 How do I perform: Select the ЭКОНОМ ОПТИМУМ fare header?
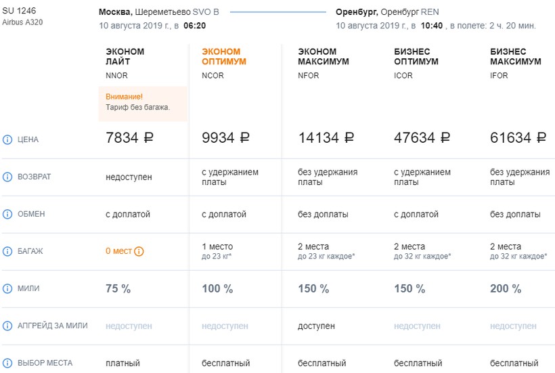pyautogui.click(x=221, y=56)
